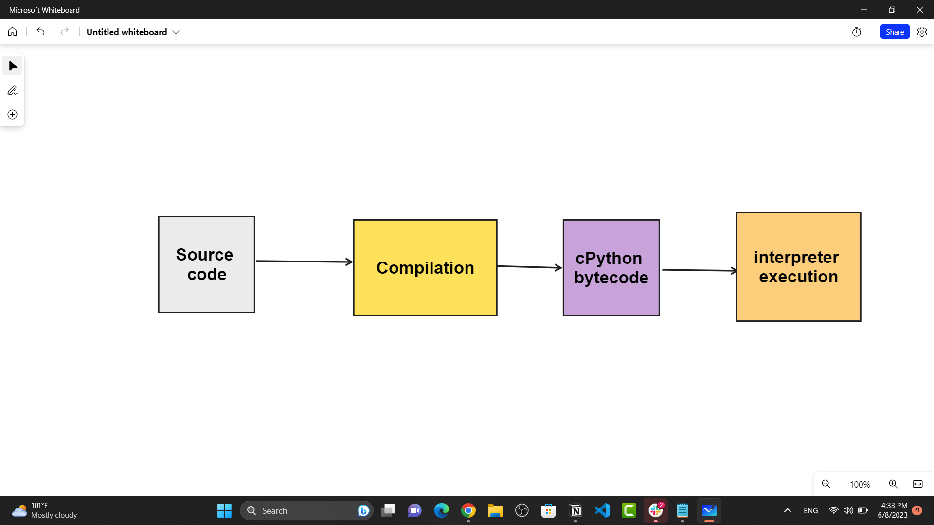
Task: Click the 100% zoom level
Action: pos(860,485)
